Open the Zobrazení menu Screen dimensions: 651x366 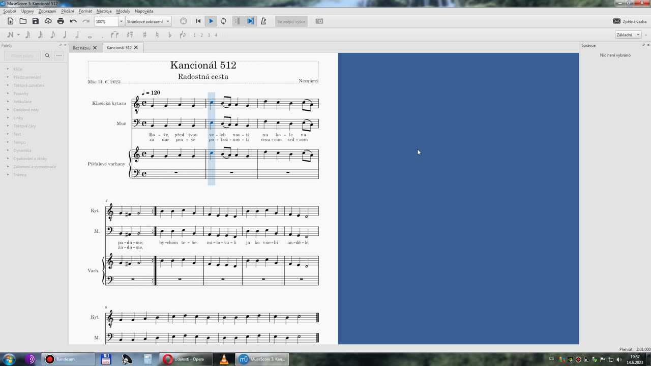coord(47,11)
